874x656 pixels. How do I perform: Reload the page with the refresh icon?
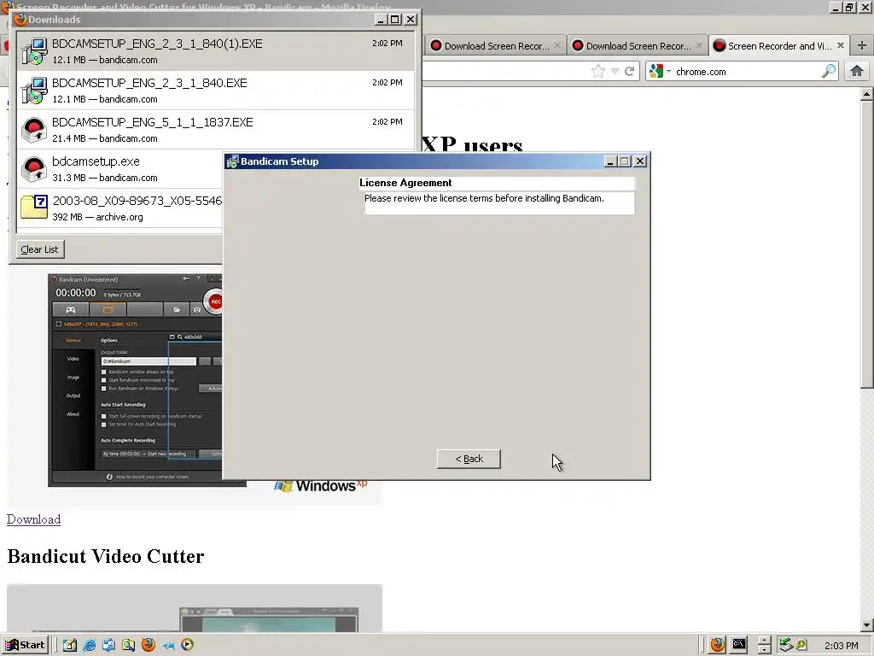click(x=630, y=72)
